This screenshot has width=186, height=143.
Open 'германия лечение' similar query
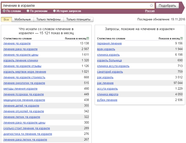pyautogui.click(x=109, y=43)
